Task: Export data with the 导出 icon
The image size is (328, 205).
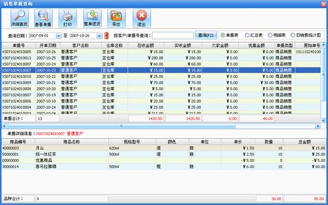Action: click(116, 19)
